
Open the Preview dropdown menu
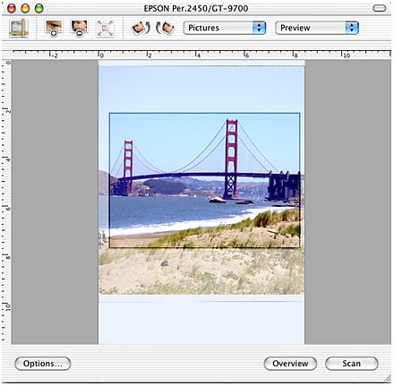pyautogui.click(x=317, y=28)
